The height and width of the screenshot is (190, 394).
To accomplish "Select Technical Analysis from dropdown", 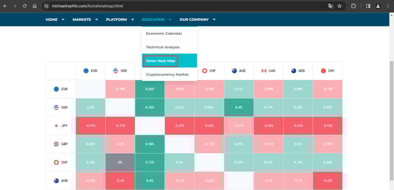I will coord(169,47).
